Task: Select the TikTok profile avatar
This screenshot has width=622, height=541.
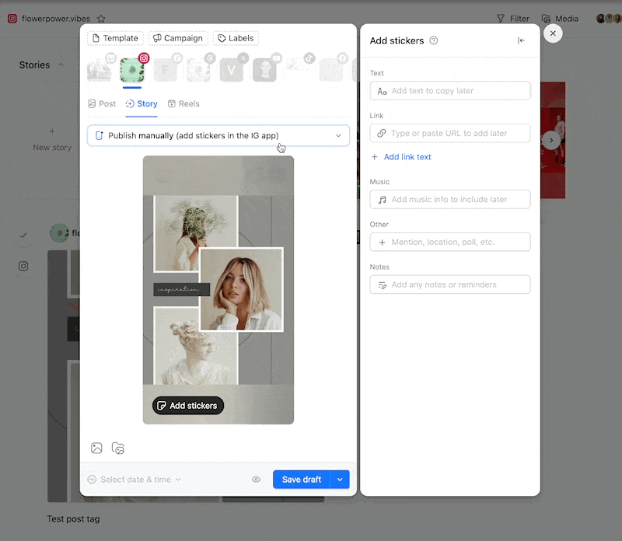Action: 298,71
